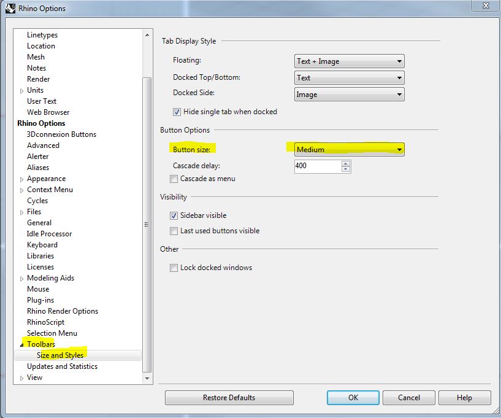Select Mesh in the options tree
The width and height of the screenshot is (501, 418).
coord(36,57)
